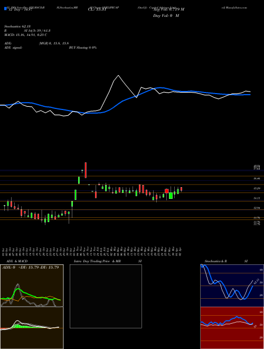
Task: Open the ADX indicator mini chart
Action: tap(32, 286)
